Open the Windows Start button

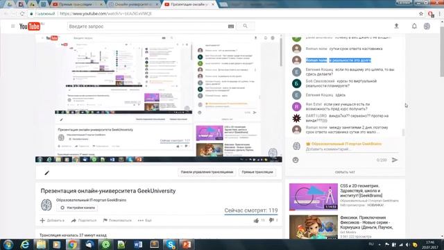tap(8, 244)
